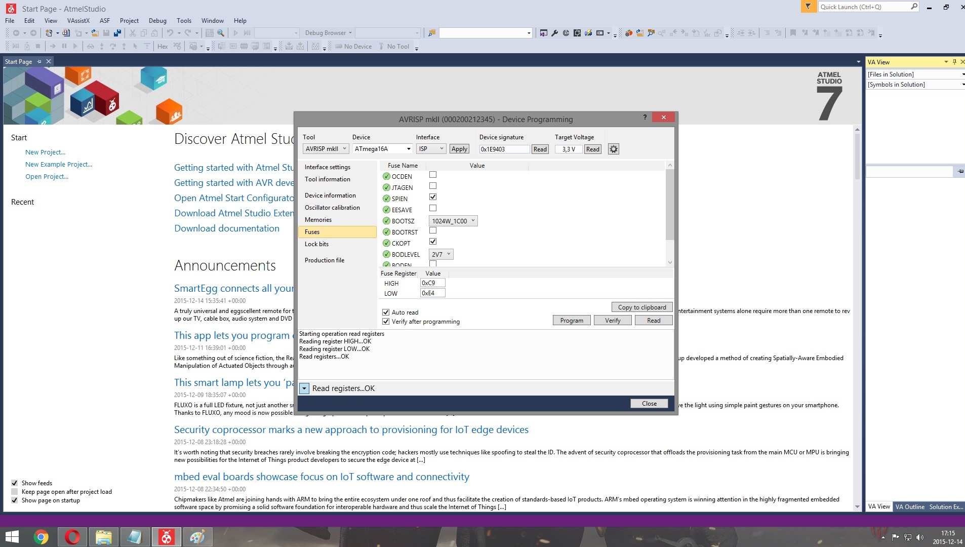Open the Symbols in Solution dropdown

click(915, 85)
